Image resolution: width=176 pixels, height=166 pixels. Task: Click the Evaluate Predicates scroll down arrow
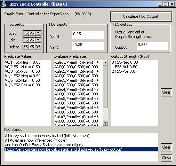[105, 123]
